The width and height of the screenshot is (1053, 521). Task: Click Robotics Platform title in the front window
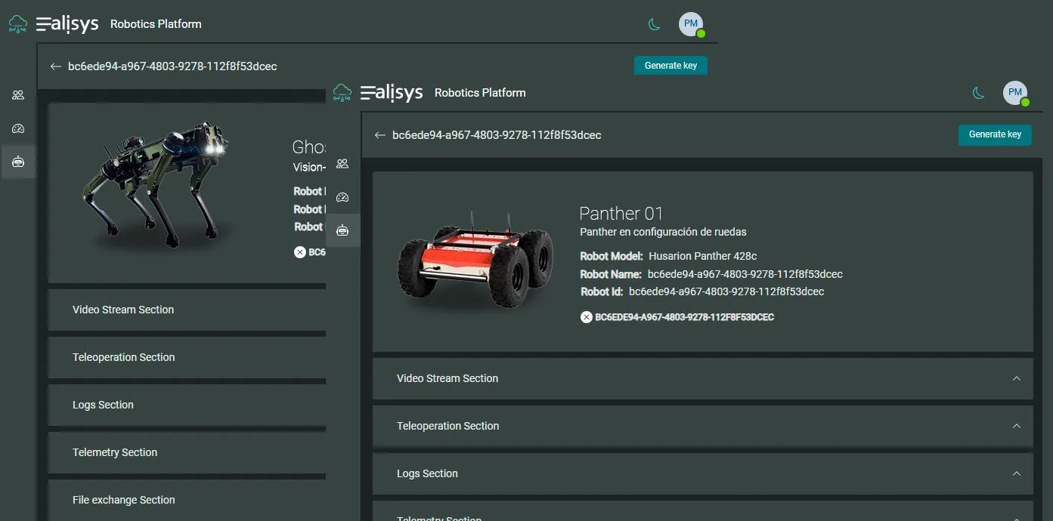tap(480, 93)
